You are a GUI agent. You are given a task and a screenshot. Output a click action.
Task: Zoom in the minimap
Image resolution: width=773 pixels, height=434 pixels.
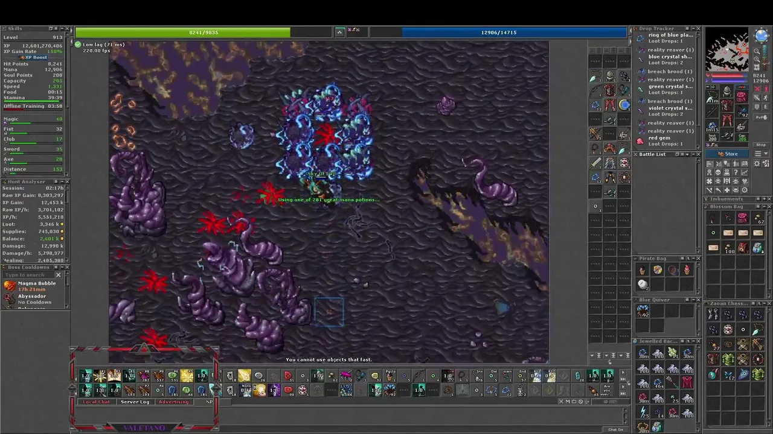tap(757, 59)
